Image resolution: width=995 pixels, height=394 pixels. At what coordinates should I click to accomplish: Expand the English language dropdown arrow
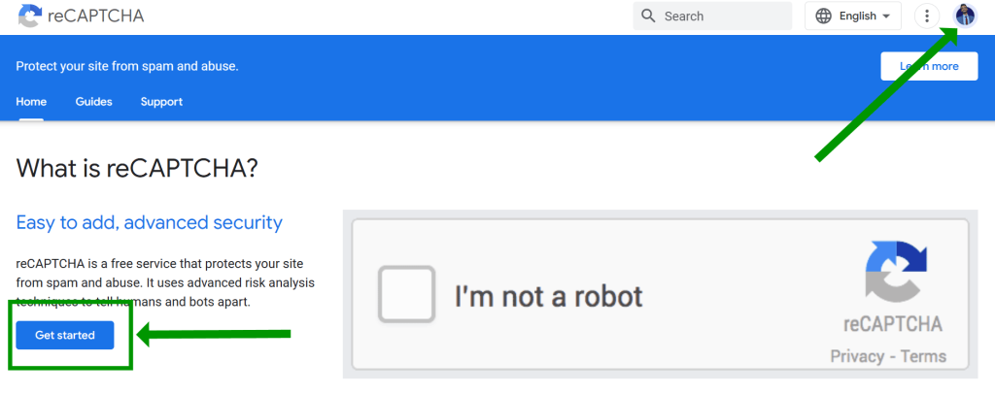click(x=885, y=16)
